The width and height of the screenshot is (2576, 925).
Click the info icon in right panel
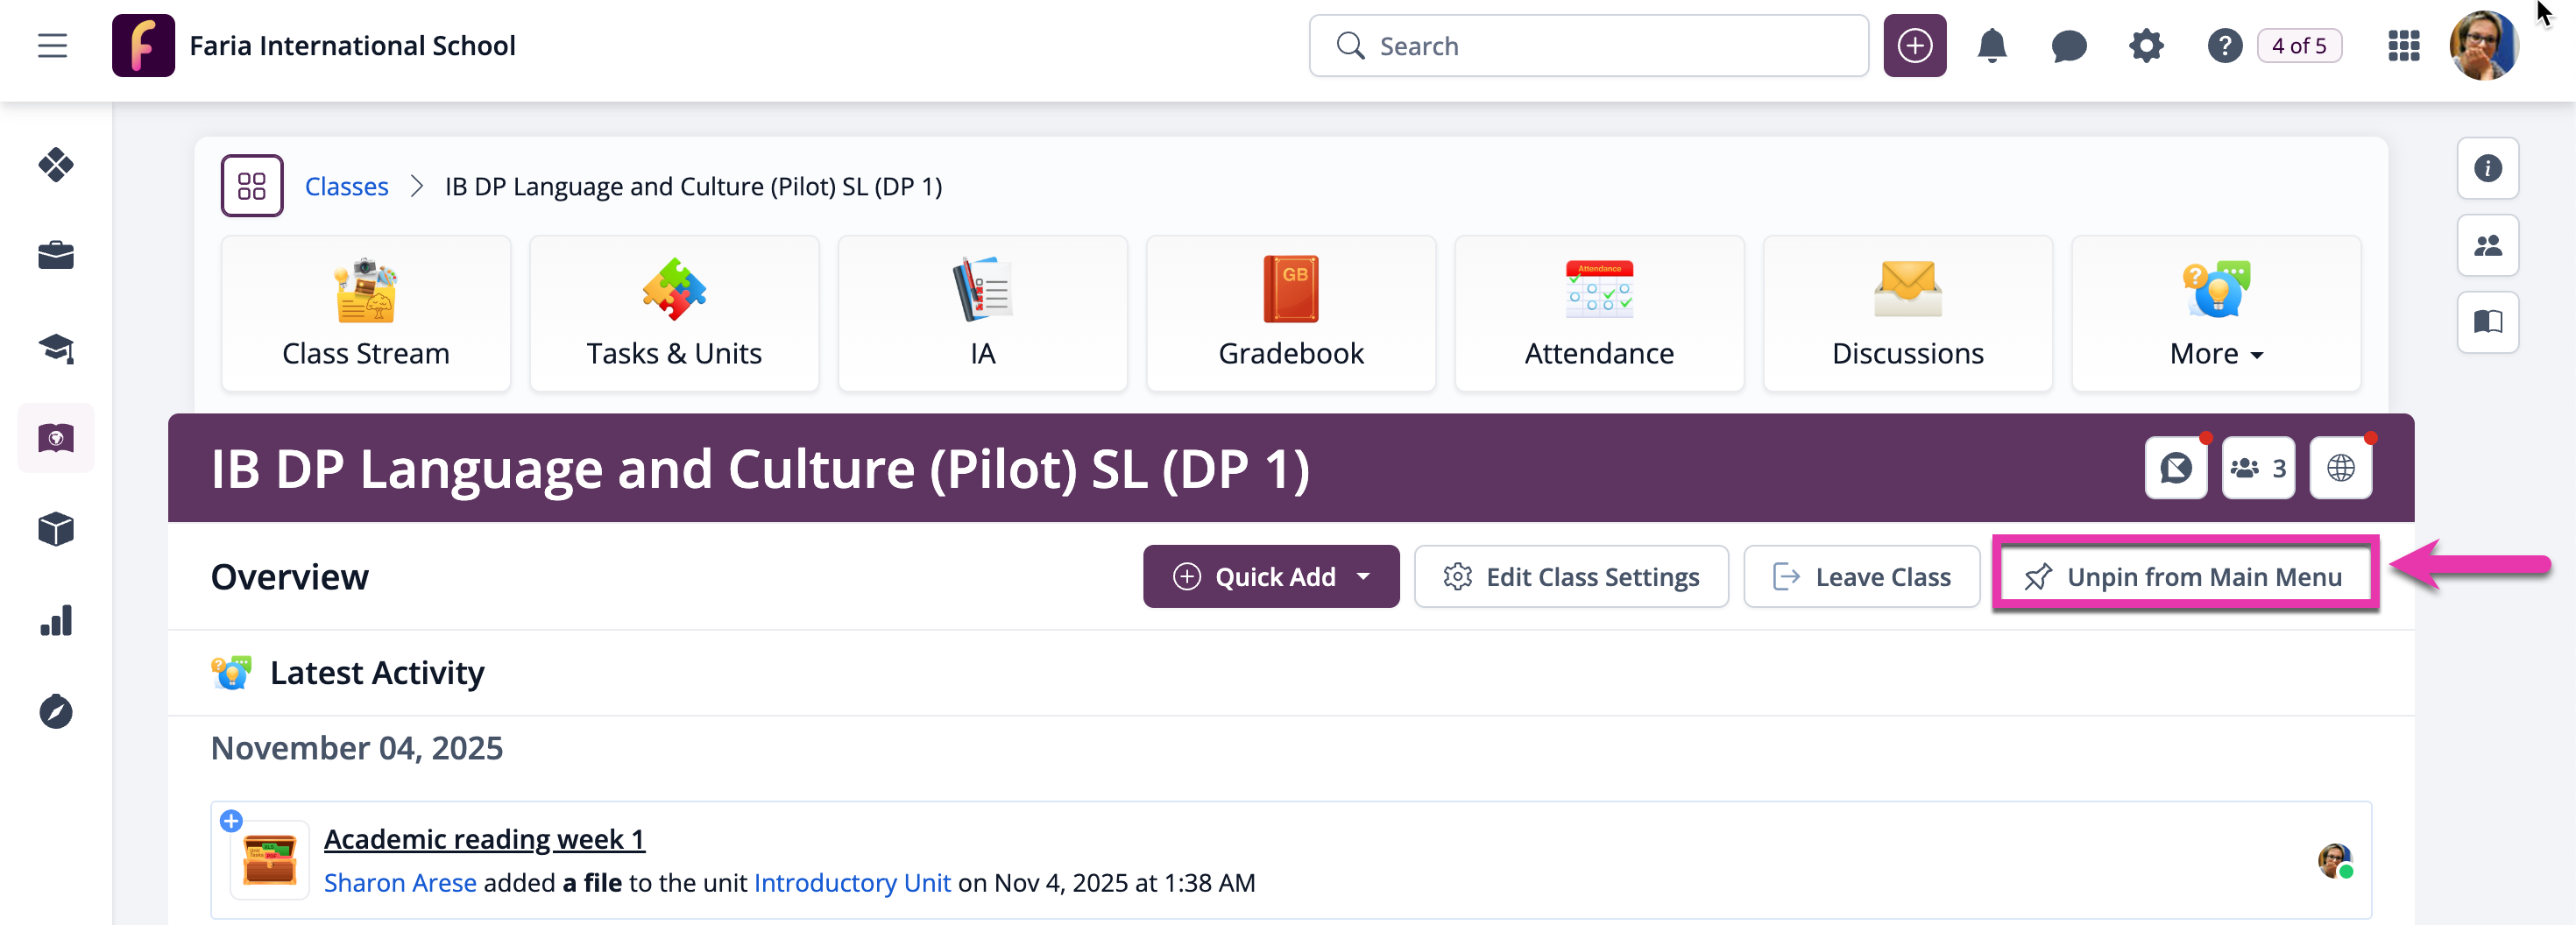pyautogui.click(x=2487, y=168)
